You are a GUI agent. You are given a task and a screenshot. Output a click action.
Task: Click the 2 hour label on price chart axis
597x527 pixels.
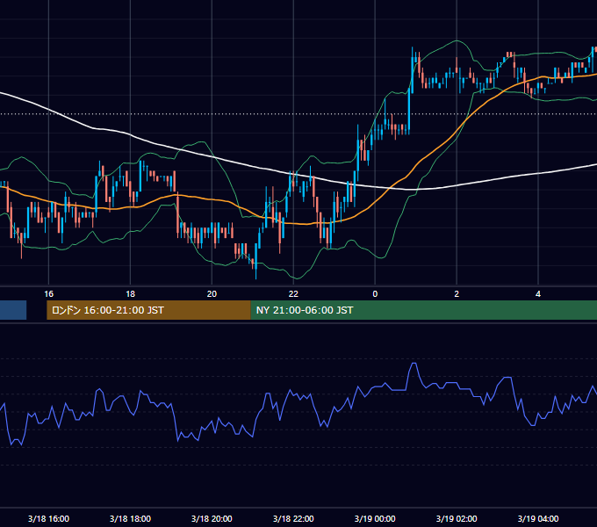click(457, 294)
